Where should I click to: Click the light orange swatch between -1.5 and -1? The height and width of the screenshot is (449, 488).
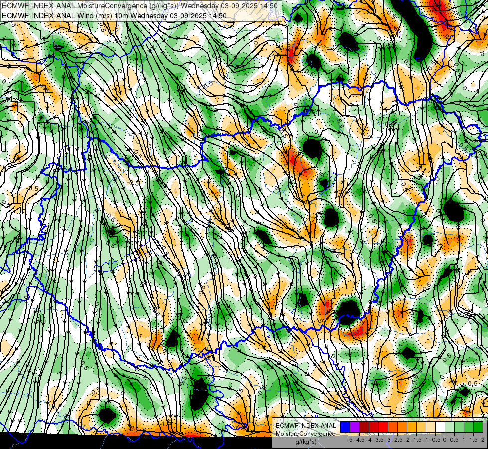coord(421,427)
